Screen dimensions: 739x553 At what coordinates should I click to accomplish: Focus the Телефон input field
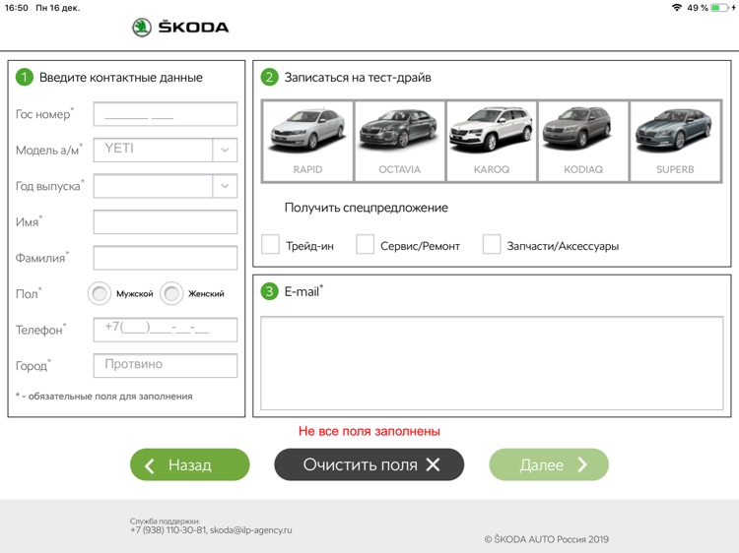coord(166,330)
